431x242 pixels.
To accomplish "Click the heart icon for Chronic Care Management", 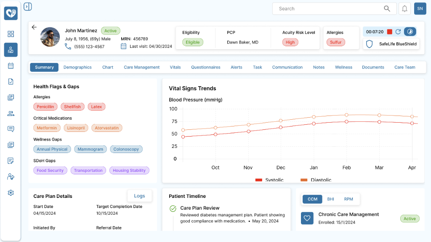I will click(x=307, y=218).
